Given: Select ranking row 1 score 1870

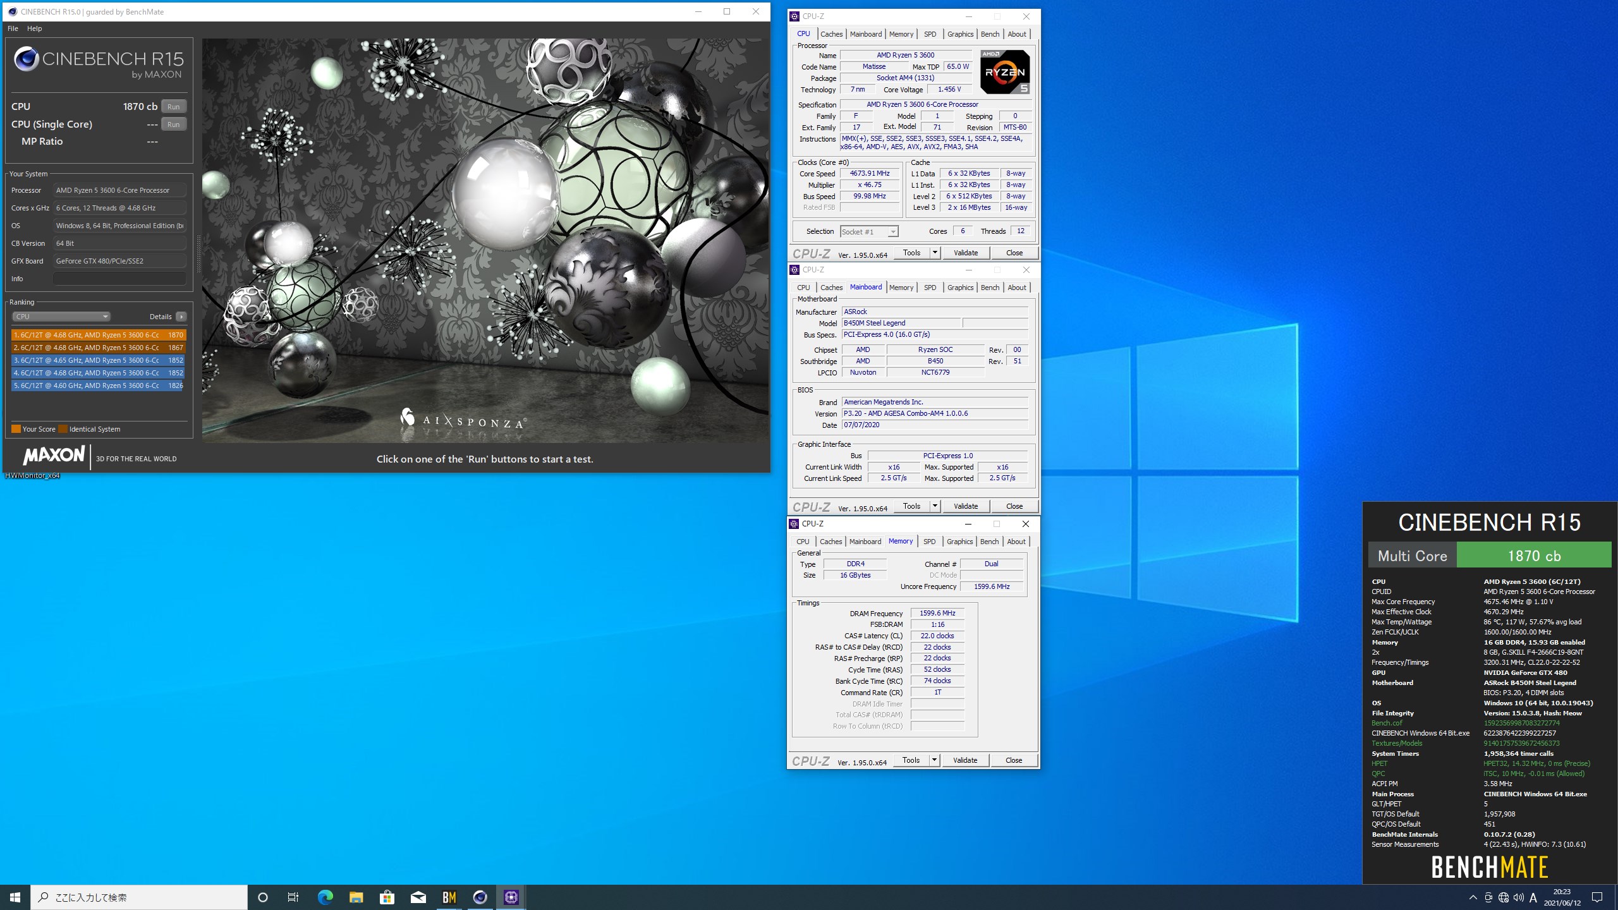Looking at the screenshot, I should [98, 335].
